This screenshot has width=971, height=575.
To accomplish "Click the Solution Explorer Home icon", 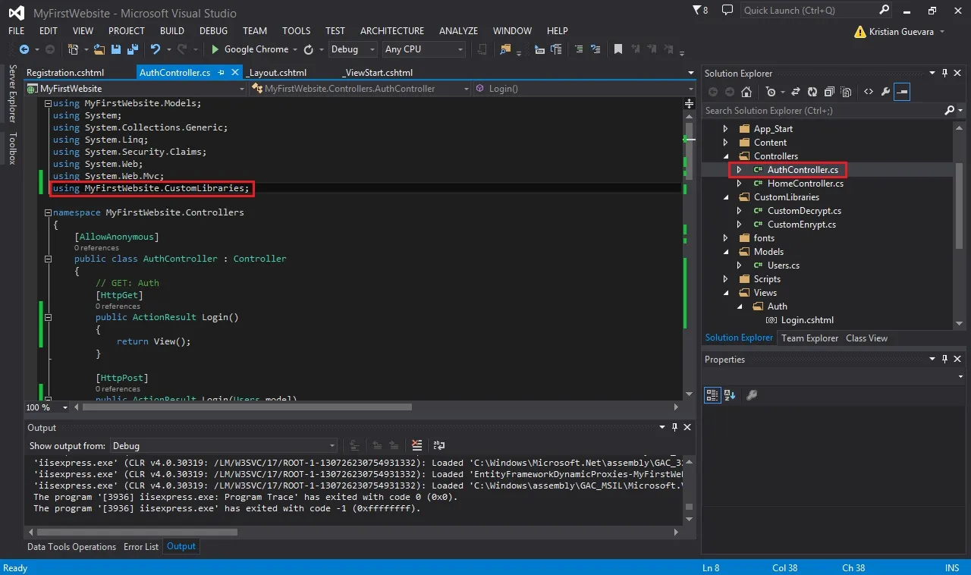I will coord(746,92).
